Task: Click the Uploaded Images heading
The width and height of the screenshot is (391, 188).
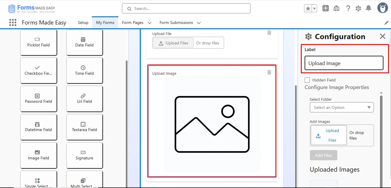Action: (x=335, y=170)
